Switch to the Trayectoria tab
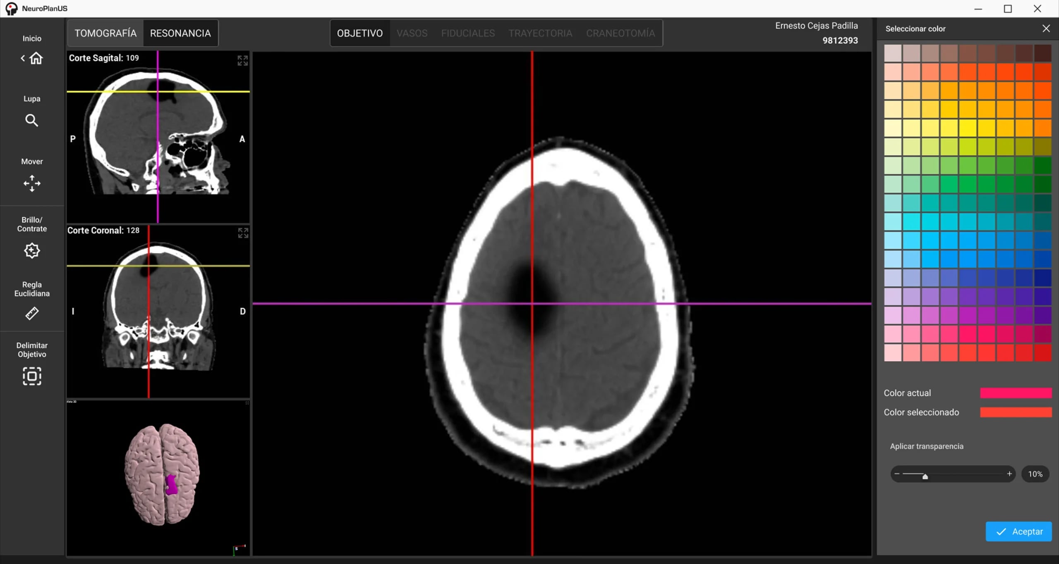 pyautogui.click(x=540, y=33)
